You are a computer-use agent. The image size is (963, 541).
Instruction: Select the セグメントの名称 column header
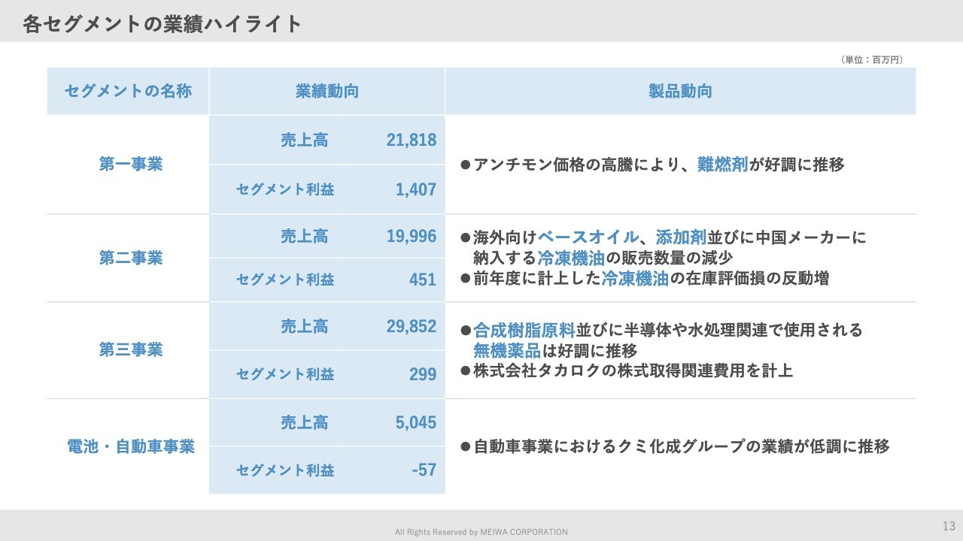click(128, 92)
